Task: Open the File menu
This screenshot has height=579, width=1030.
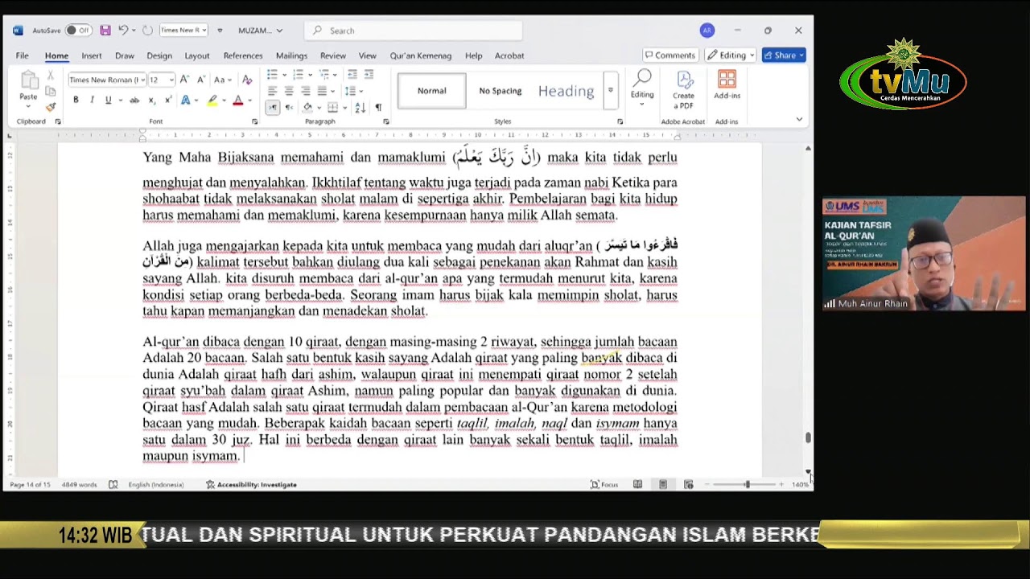Action: (23, 55)
